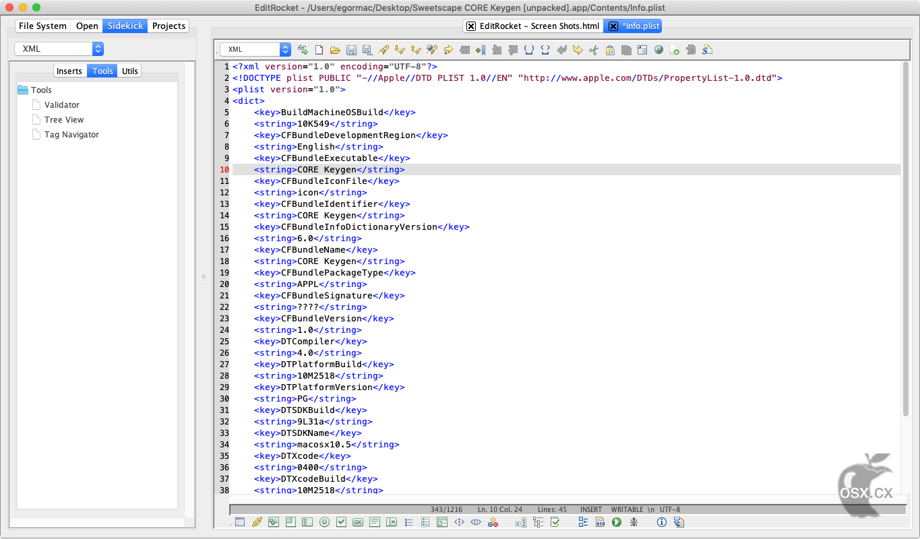Open Find and Replace flashlight icon
Viewport: 920px width, 539px height.
click(432, 50)
